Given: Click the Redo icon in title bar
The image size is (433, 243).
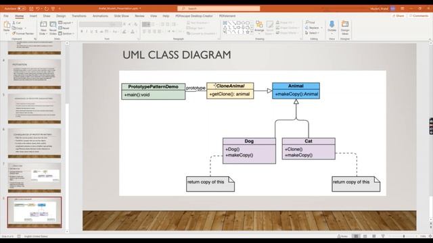Looking at the screenshot, I should [x=46, y=9].
